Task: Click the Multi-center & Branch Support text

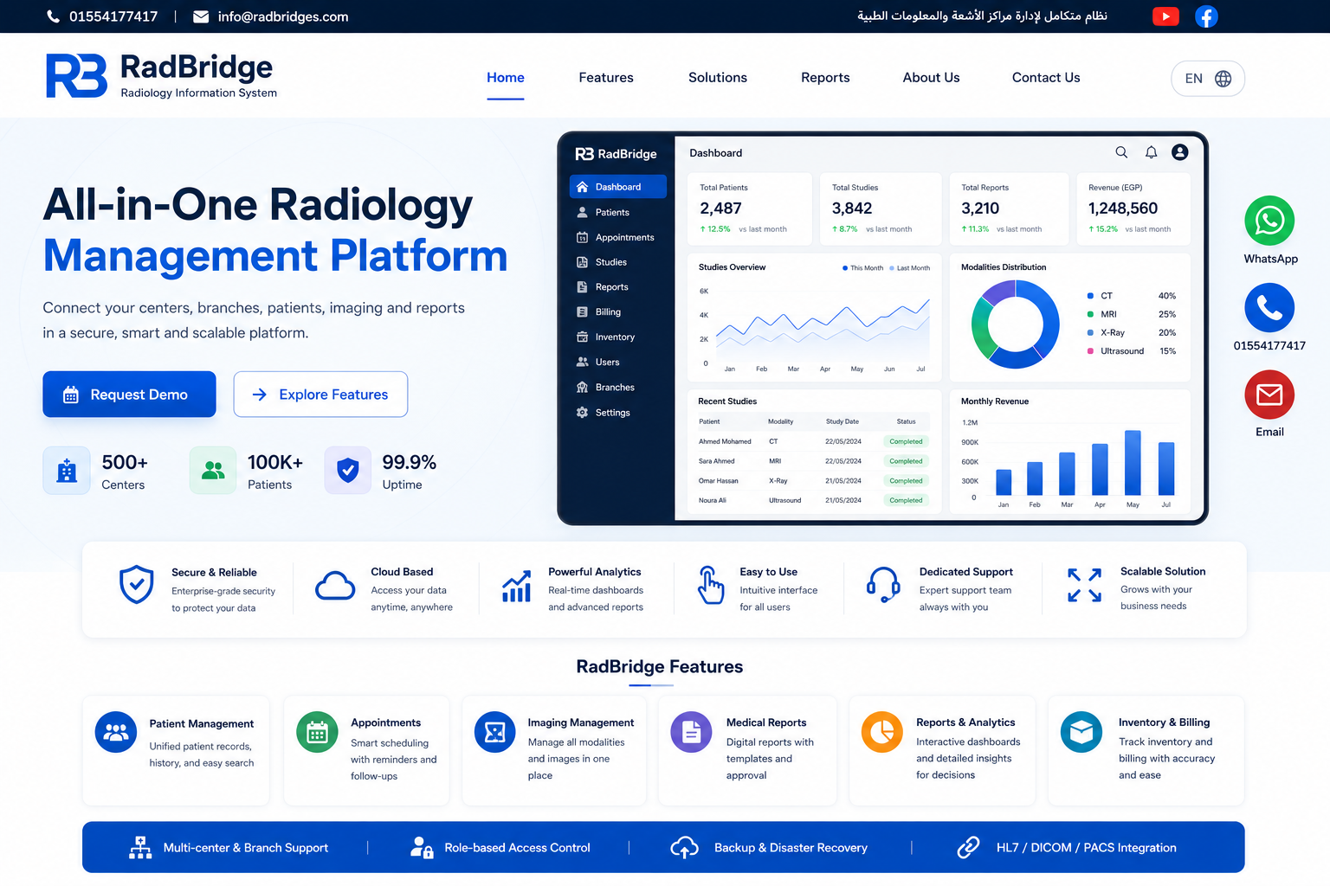Action: tap(246, 848)
